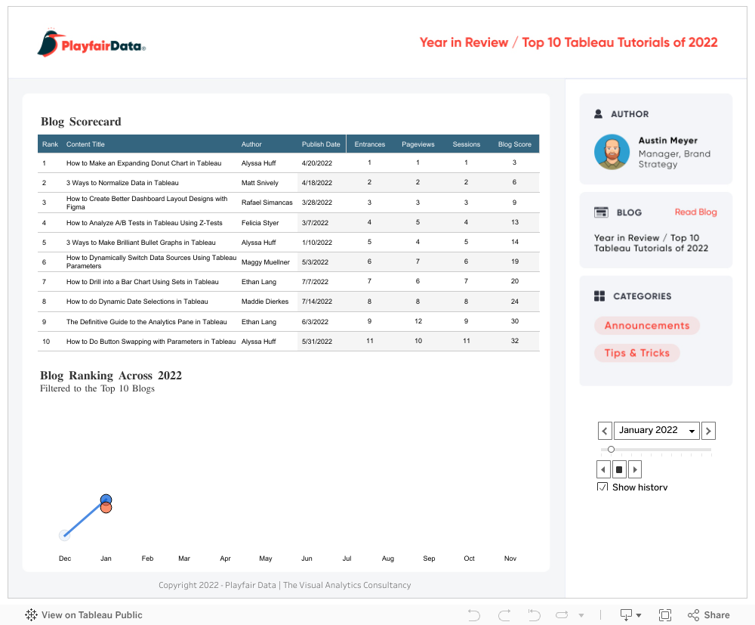
Task: Open the Download options icon
Action: (x=626, y=615)
